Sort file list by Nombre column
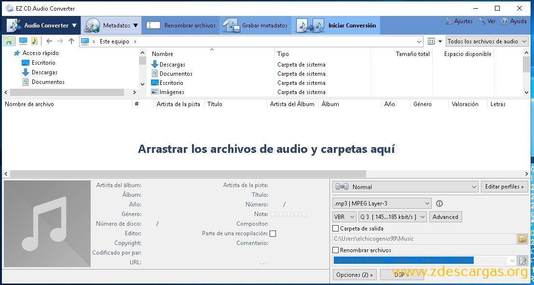This screenshot has height=285, width=534. coord(163,54)
